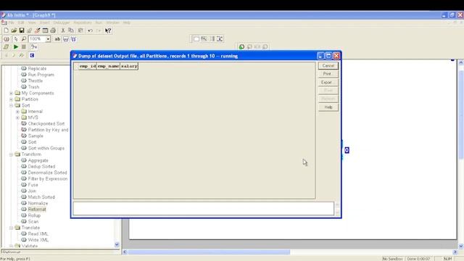Viewport: 464px width, 261px height.
Task: Open the 100% zoom level dropdown
Action: coord(48,38)
